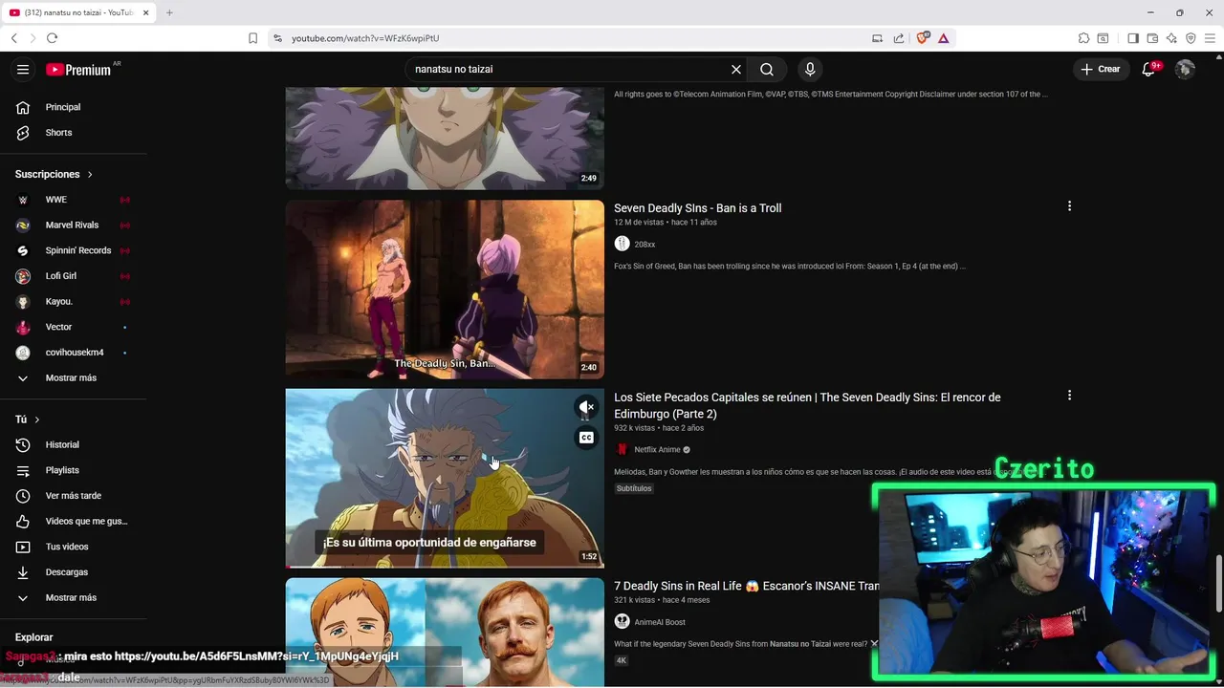This screenshot has width=1224, height=688.
Task: Open Tus videos page
Action: pyautogui.click(x=73, y=547)
